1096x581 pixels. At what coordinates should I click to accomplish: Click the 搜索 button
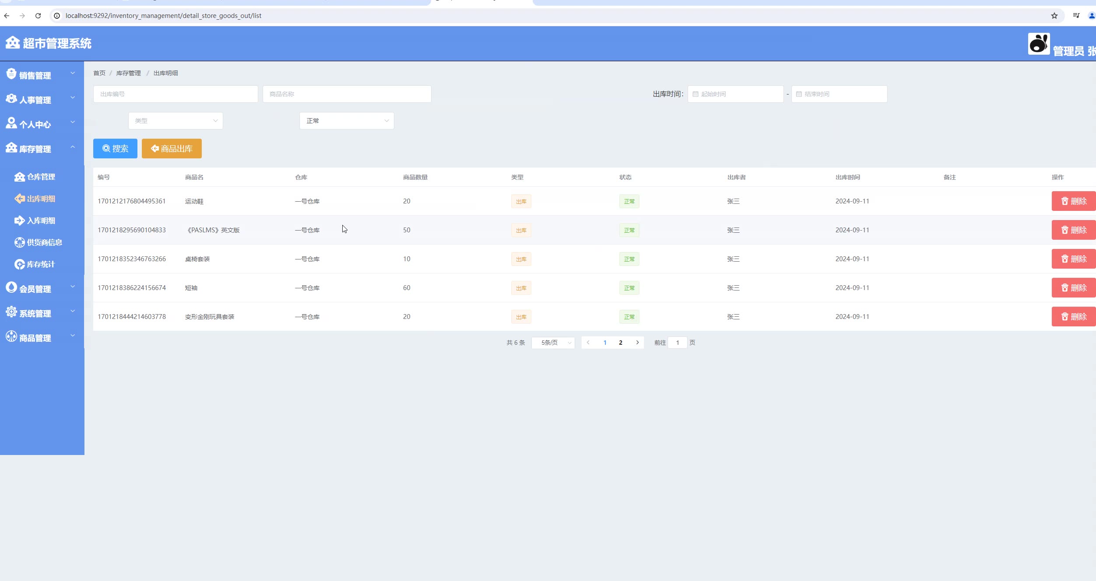click(115, 149)
